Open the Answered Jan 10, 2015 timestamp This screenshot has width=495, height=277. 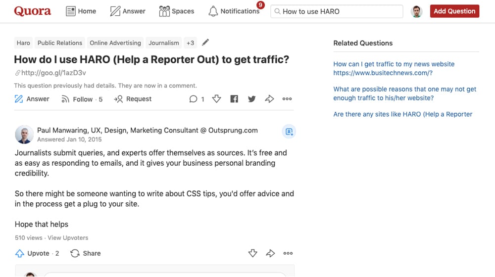pos(69,139)
